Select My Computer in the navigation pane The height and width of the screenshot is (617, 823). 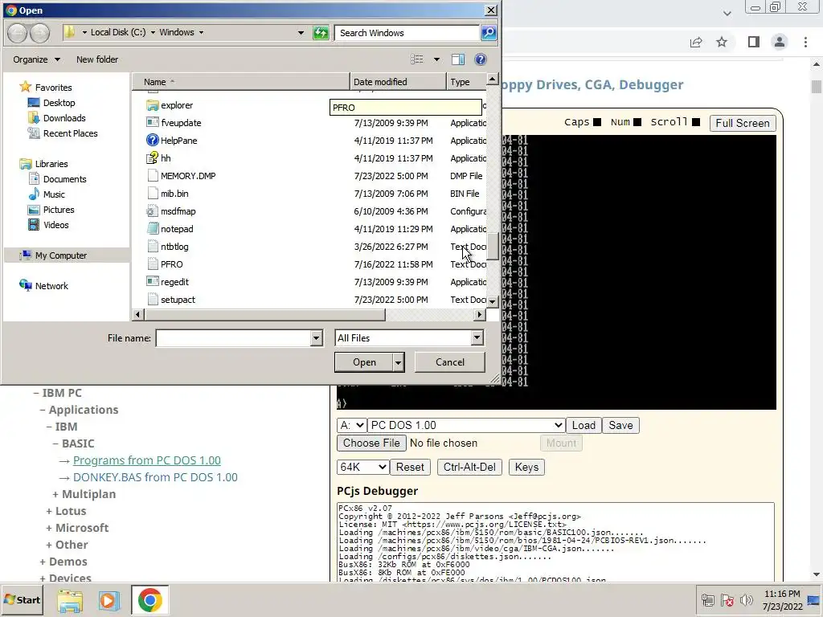pos(61,255)
